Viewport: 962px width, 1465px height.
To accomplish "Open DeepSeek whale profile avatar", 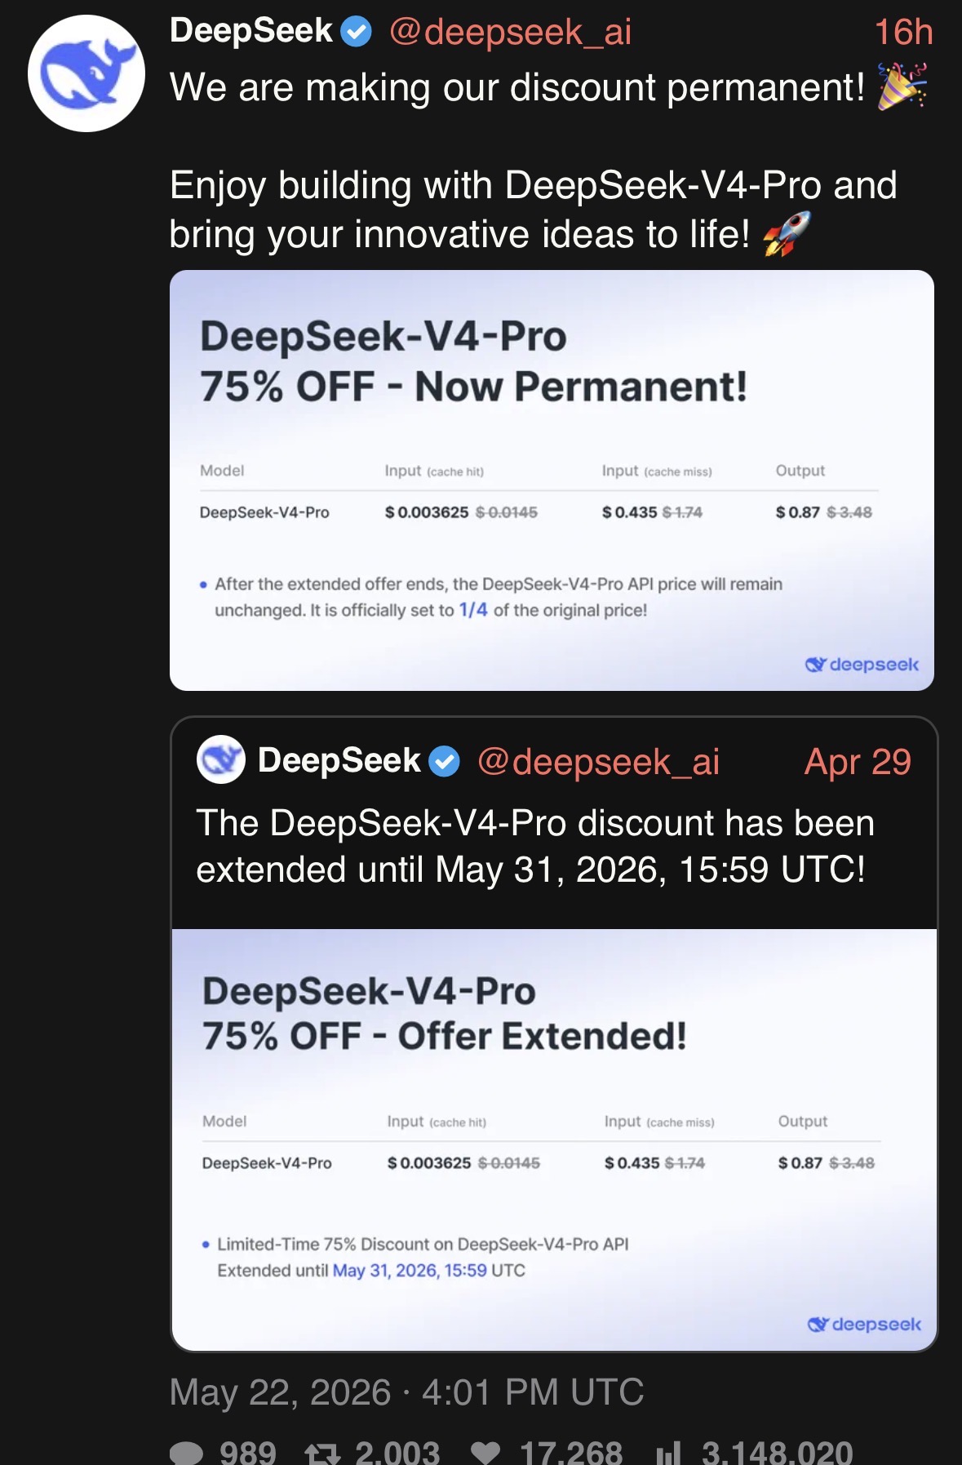I will pos(86,73).
